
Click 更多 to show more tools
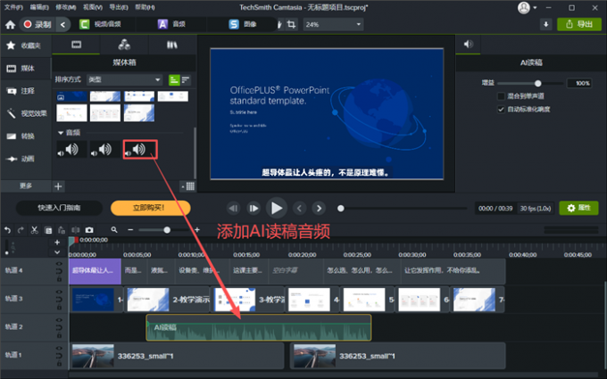tap(26, 186)
